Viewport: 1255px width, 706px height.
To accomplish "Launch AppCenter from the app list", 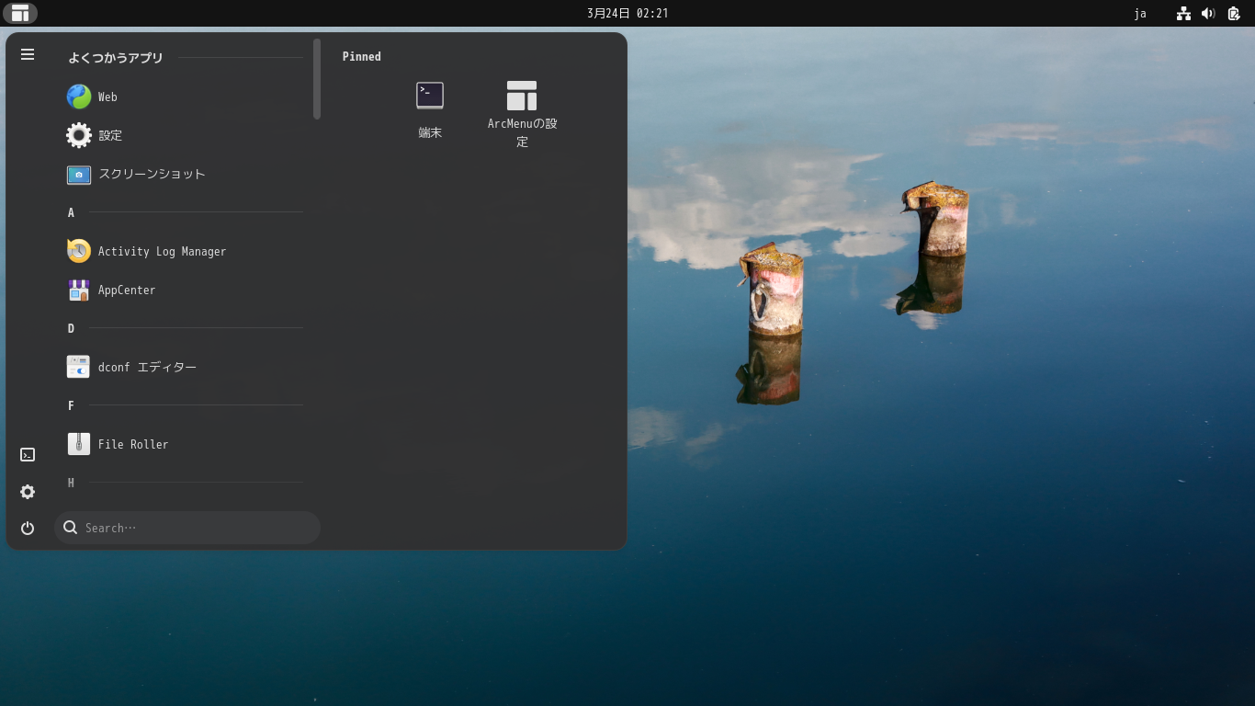I will [185, 290].
